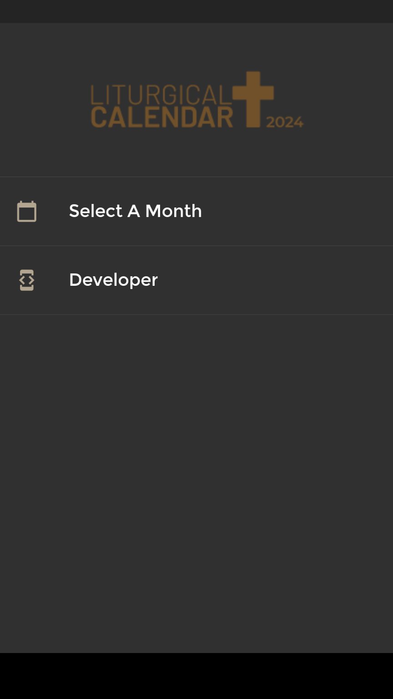Click the word LITURGICAL in the header
Viewport: 393px width, 699px height.
click(x=161, y=95)
